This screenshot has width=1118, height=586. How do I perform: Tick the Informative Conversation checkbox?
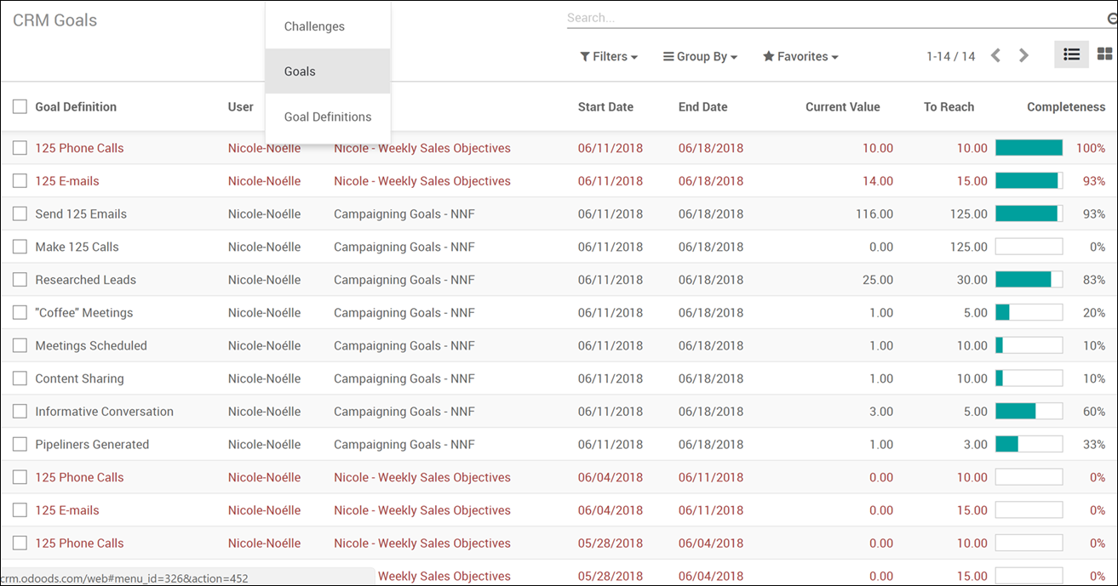coord(20,412)
